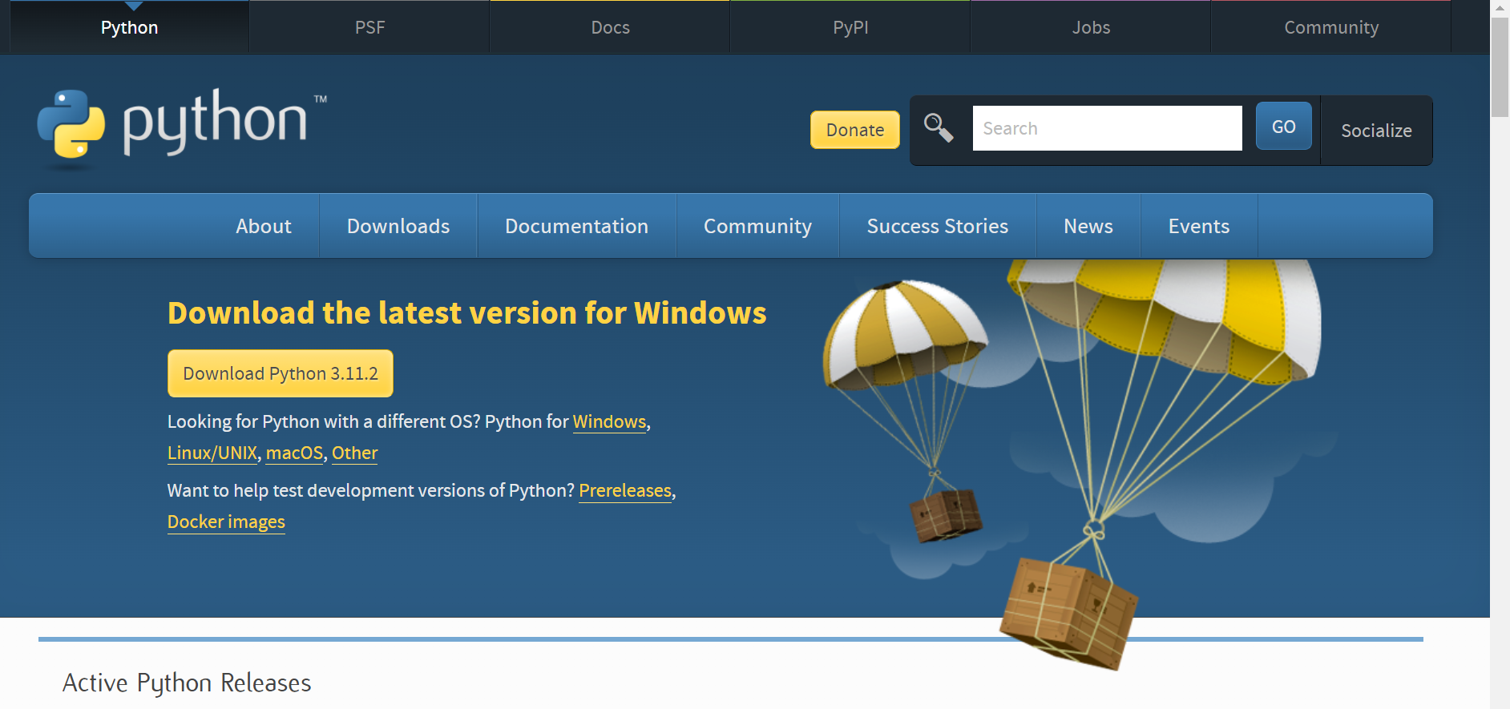Open the Documentation navigation menu
The height and width of the screenshot is (709, 1510).
coord(576,227)
